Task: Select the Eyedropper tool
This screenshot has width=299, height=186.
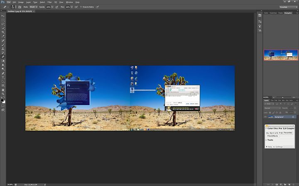Action: [3, 36]
